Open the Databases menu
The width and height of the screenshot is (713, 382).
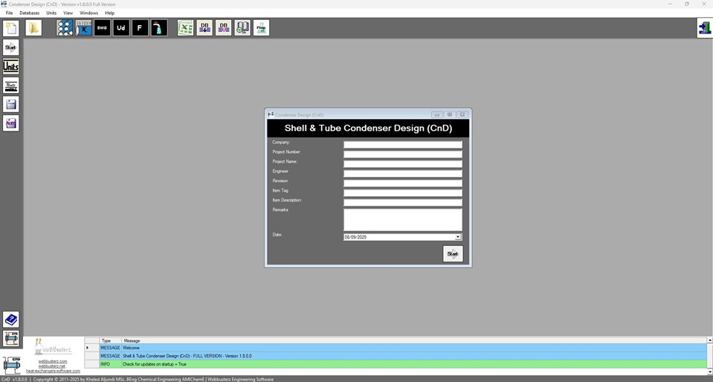tap(30, 13)
